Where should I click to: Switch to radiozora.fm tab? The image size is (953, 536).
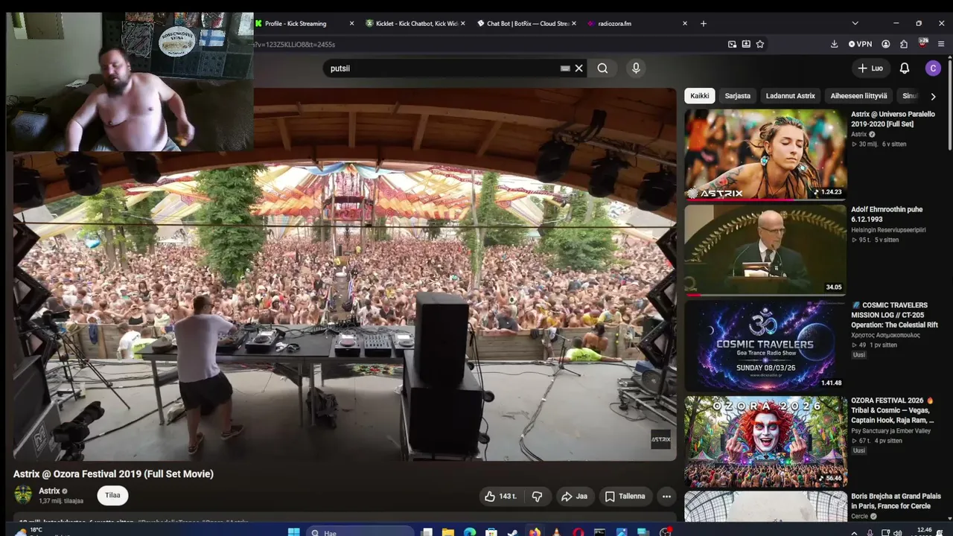pos(638,23)
